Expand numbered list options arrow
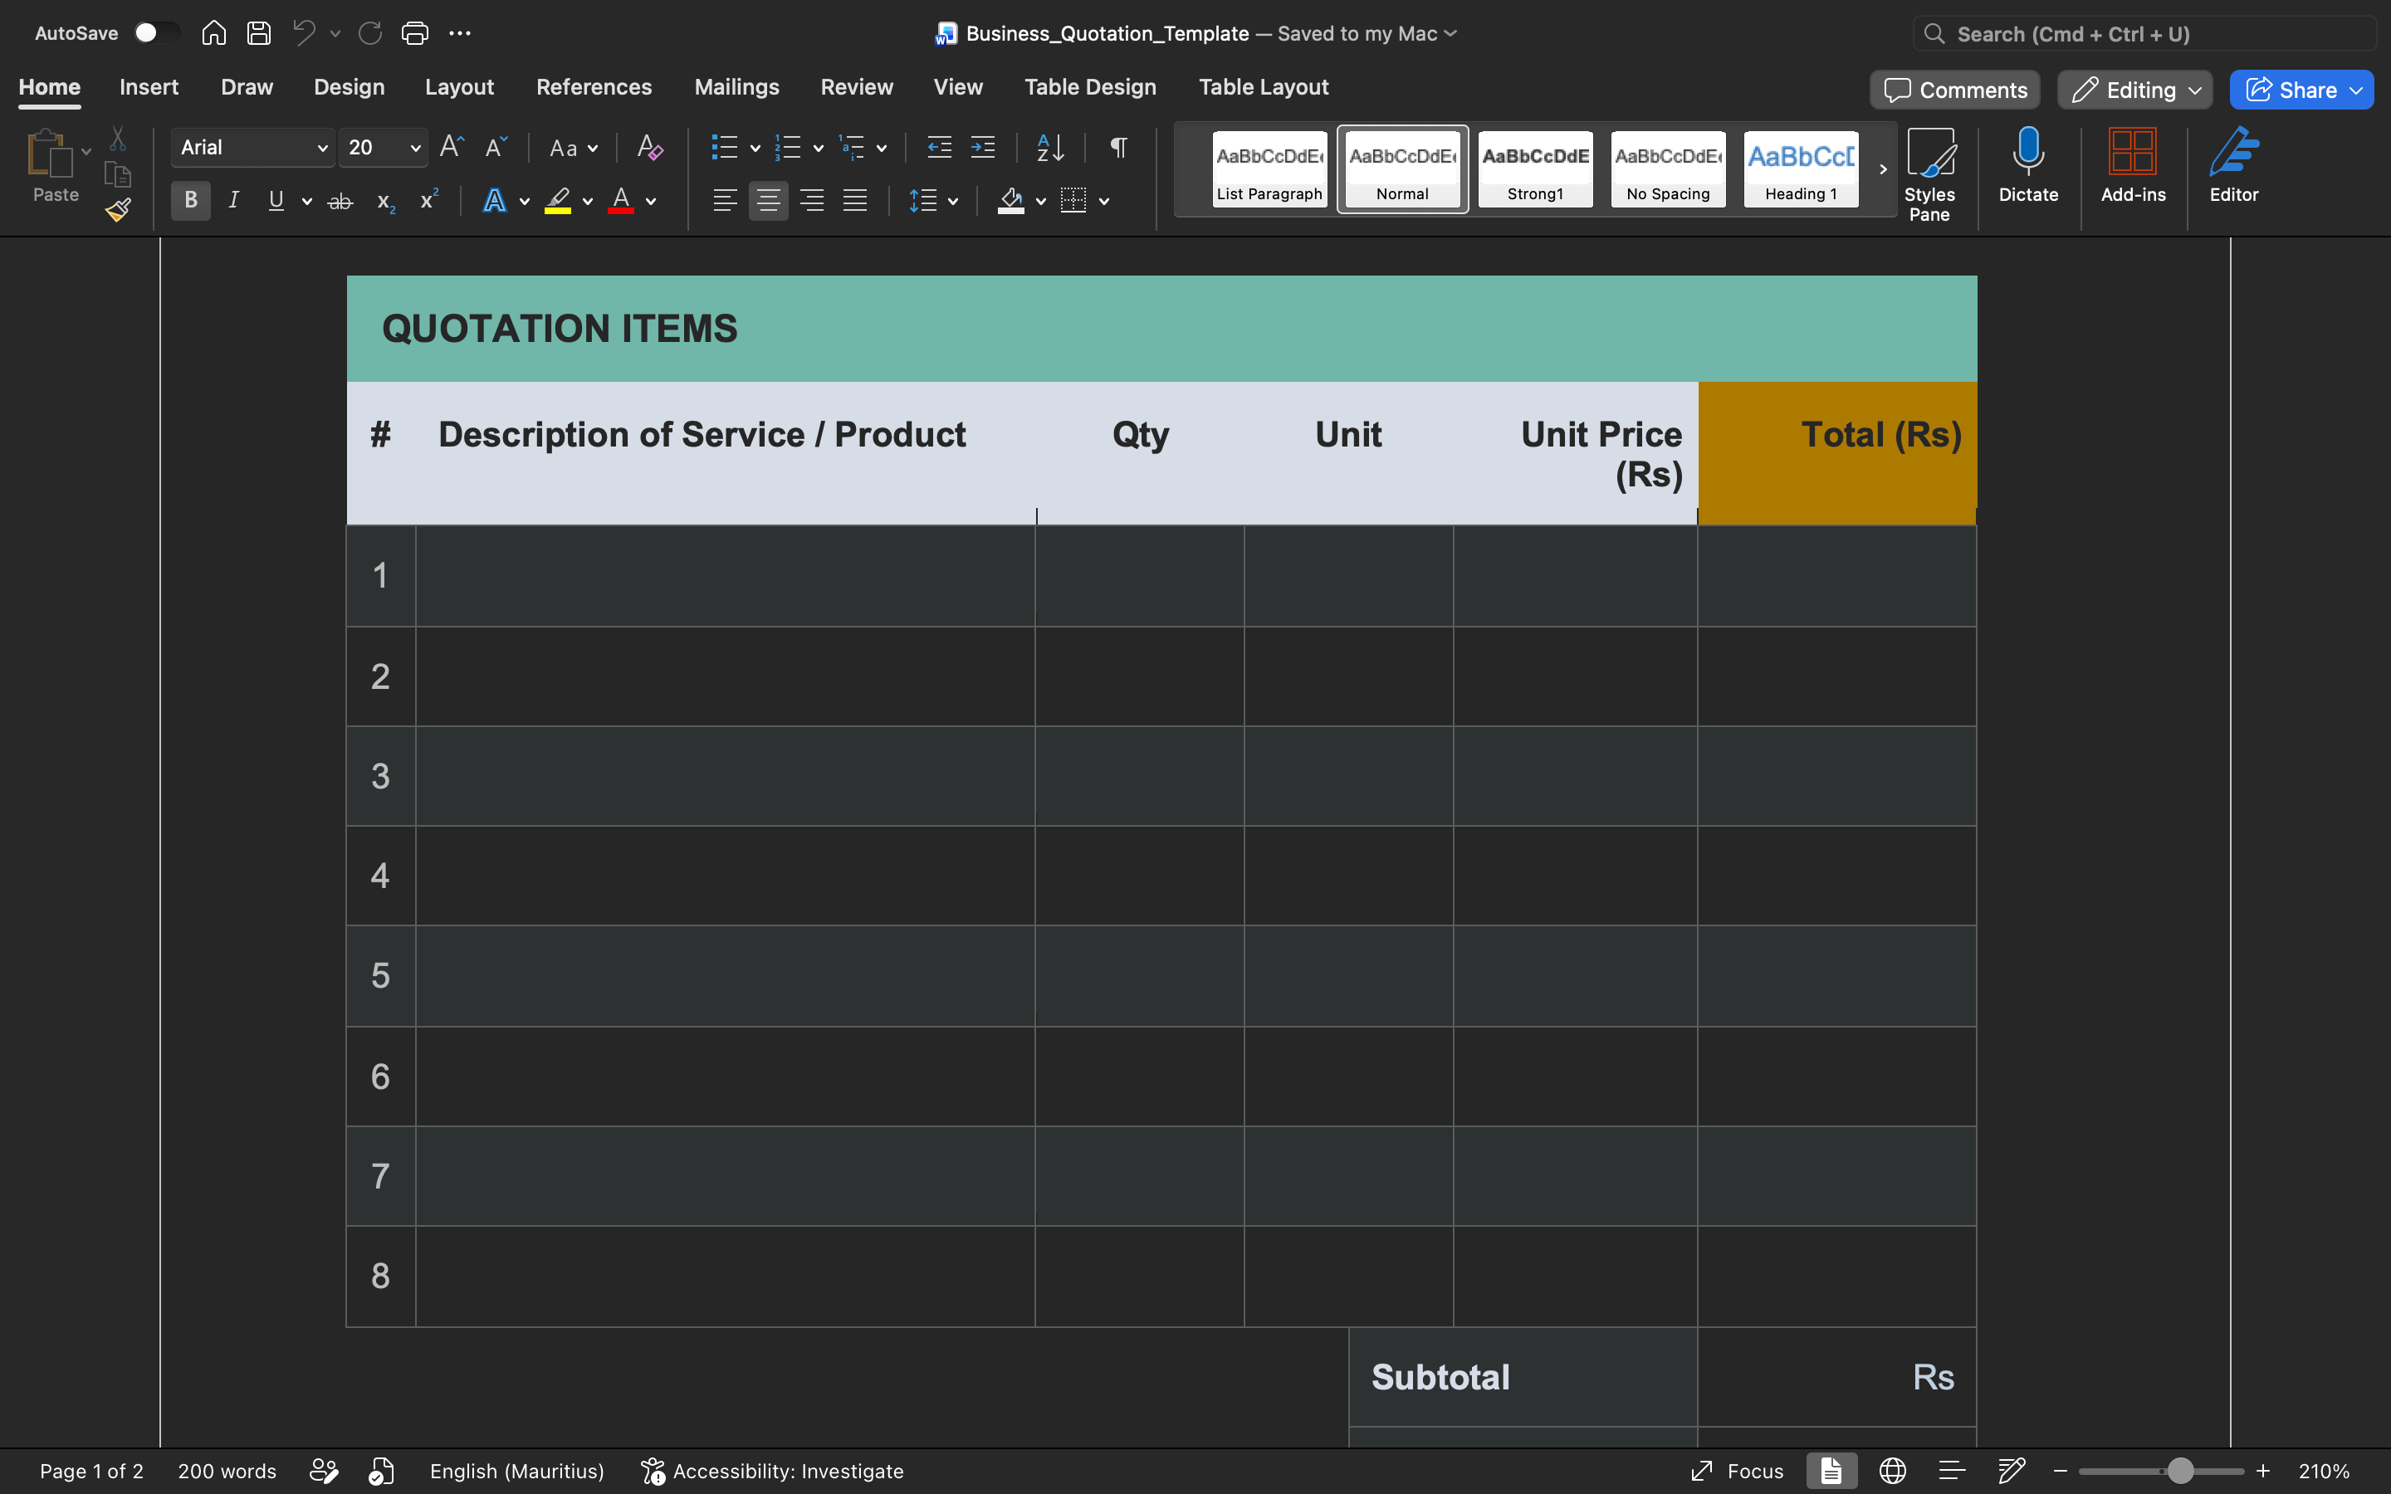The height and width of the screenshot is (1494, 2391). click(x=819, y=149)
